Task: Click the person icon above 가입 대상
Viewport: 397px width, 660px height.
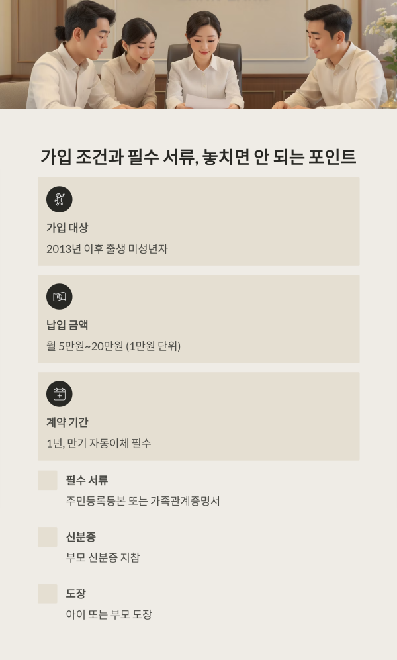Action: (x=59, y=199)
